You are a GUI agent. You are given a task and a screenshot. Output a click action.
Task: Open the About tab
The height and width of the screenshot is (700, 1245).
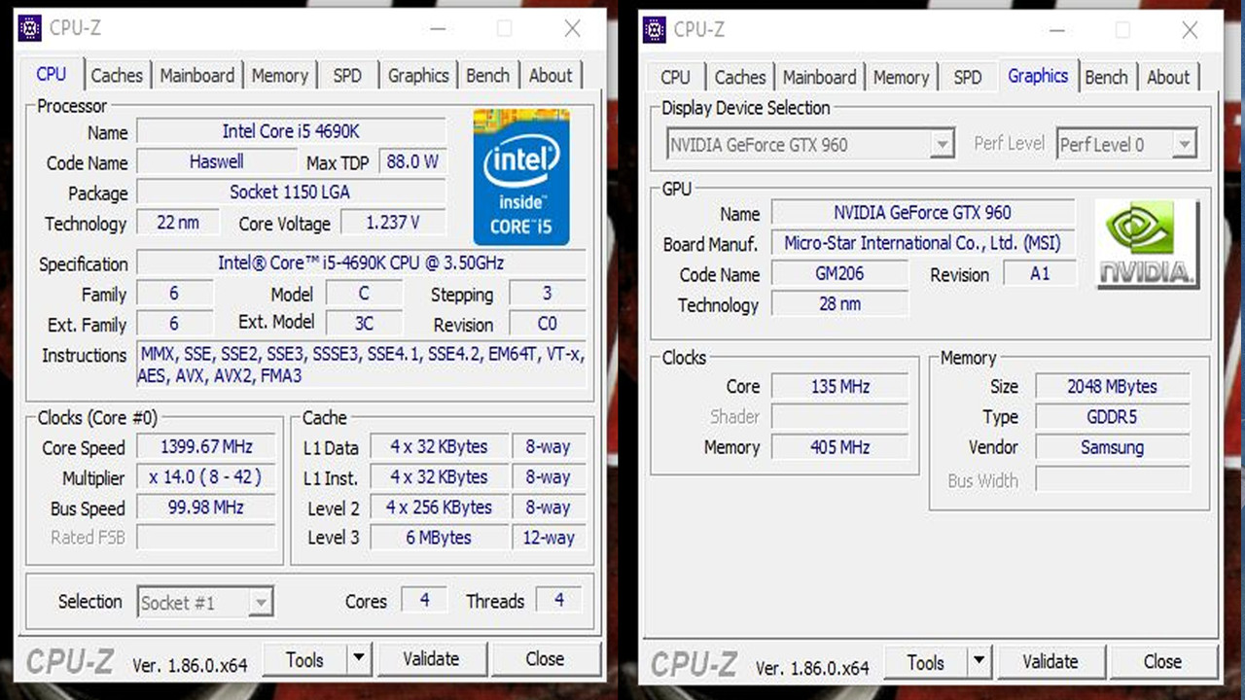pos(551,74)
